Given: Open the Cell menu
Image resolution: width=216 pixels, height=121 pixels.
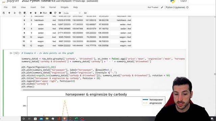Looking at the screenshot, I should pyautogui.click(x=43, y=7).
